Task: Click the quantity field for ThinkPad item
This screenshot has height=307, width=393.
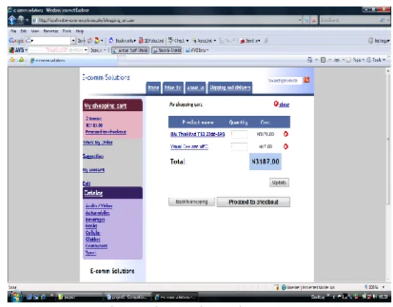Action: 239,134
